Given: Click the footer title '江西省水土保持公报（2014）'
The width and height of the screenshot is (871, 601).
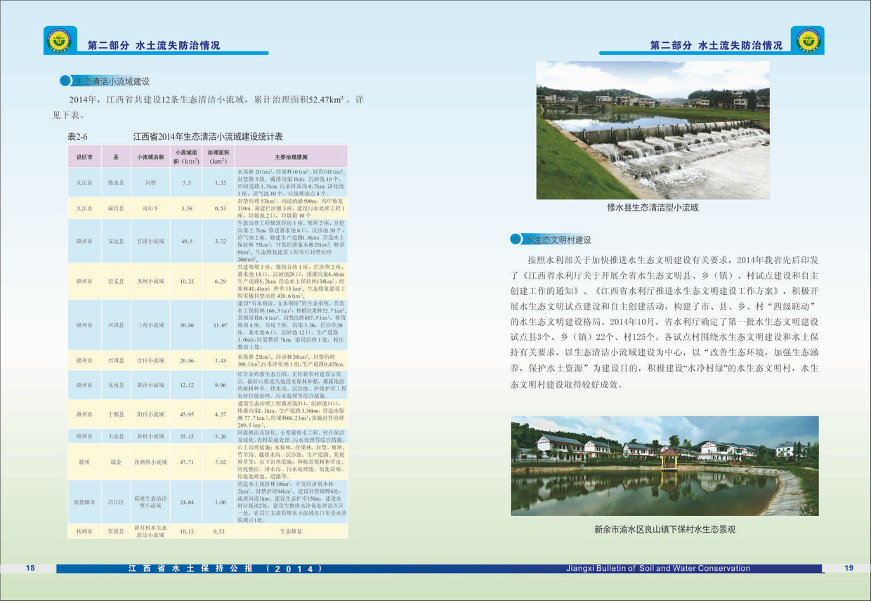Looking at the screenshot, I should [225, 569].
